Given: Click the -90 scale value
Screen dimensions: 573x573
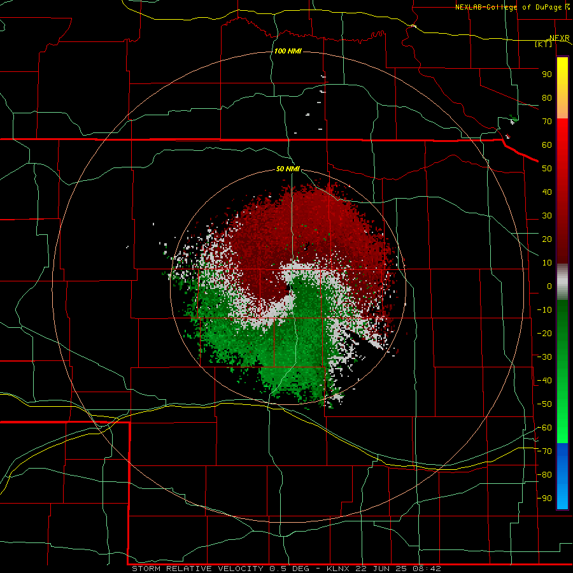Looking at the screenshot, I should pos(544,499).
